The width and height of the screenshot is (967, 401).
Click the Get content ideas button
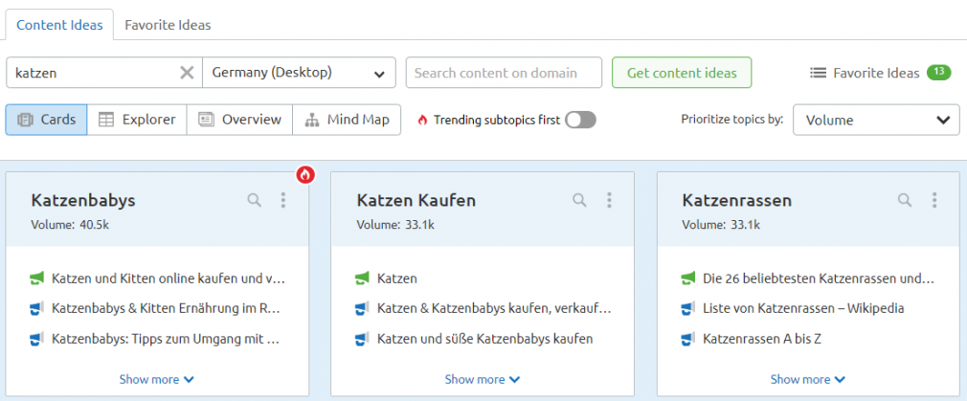[x=682, y=73]
